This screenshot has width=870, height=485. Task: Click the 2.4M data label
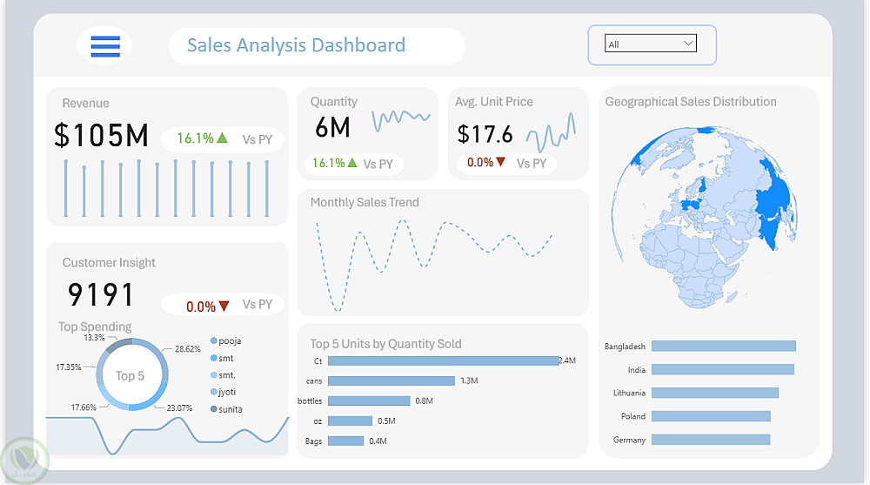(567, 360)
